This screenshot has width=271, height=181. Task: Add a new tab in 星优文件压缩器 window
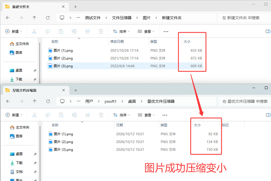tap(76, 90)
